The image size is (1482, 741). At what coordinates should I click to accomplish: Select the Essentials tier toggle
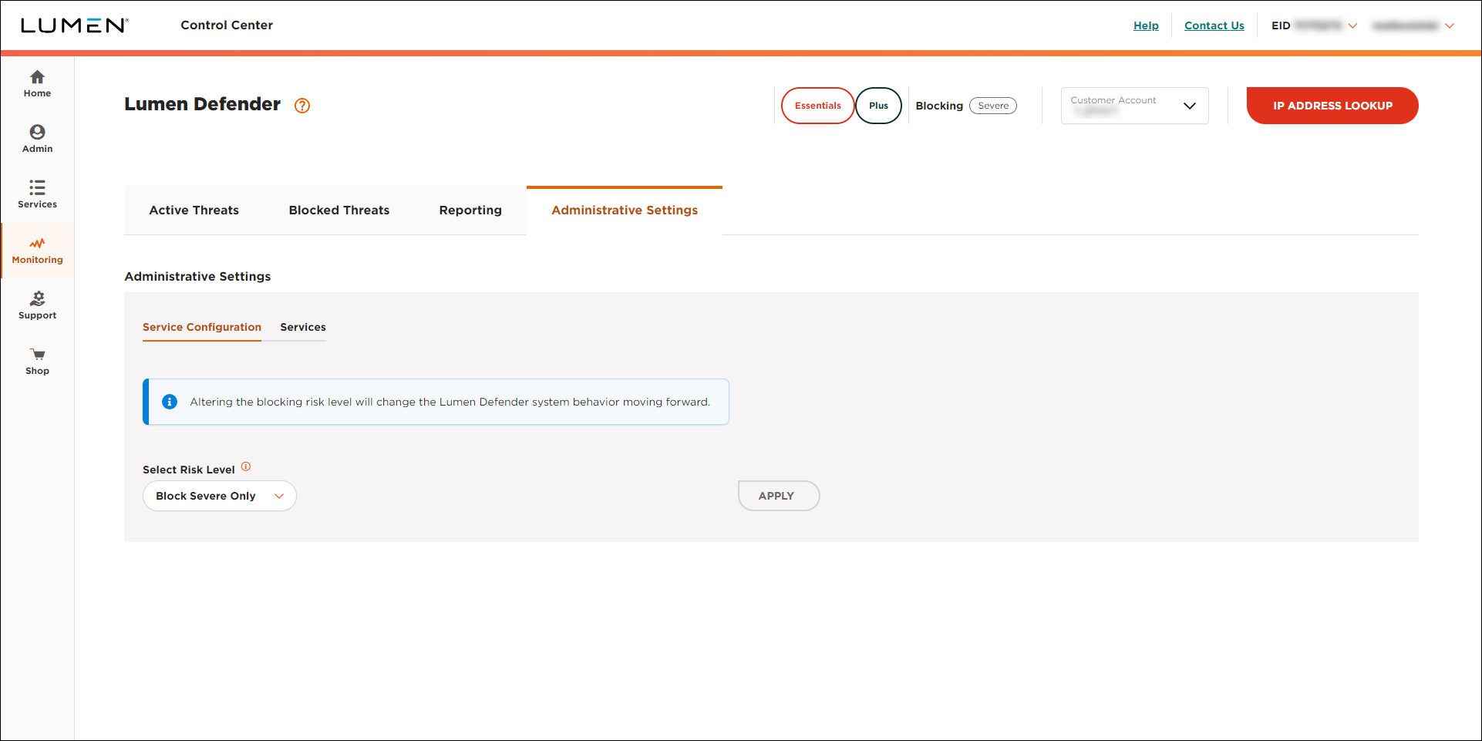click(817, 106)
